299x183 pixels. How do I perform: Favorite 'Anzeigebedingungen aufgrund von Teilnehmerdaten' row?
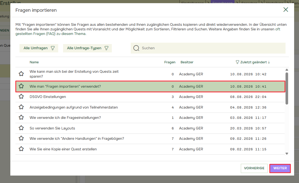coord(21,107)
